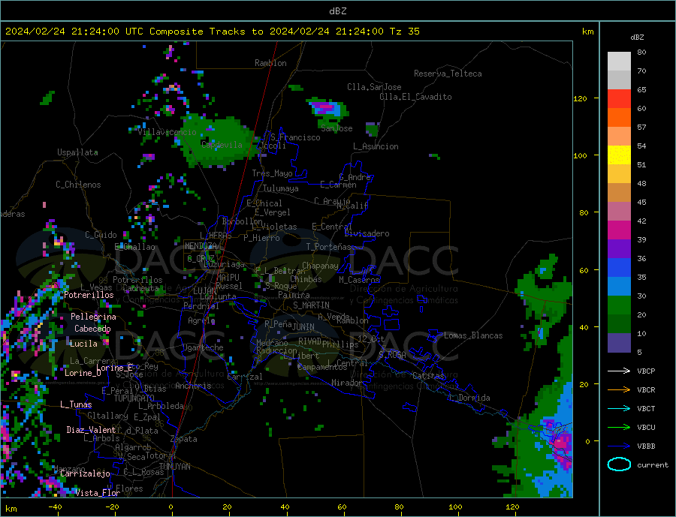Click the Vista_Flor map label
The width and height of the screenshot is (676, 517).
[x=98, y=493]
